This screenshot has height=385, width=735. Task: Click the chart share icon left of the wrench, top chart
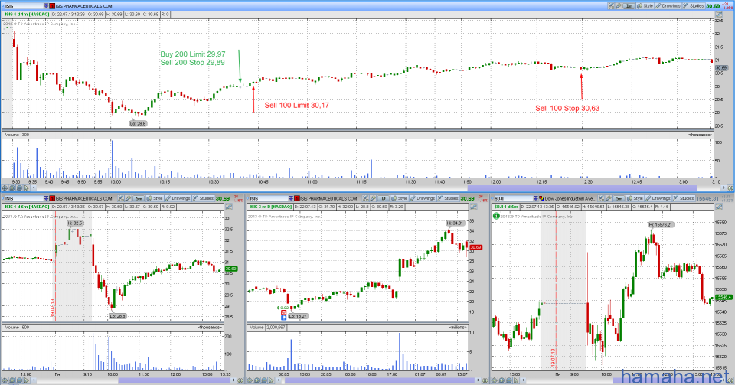point(611,5)
